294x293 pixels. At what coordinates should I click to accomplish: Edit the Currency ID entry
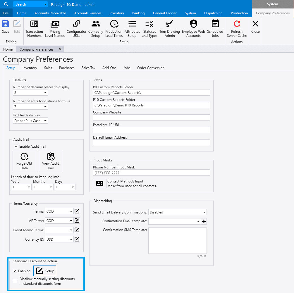click(x=77, y=239)
